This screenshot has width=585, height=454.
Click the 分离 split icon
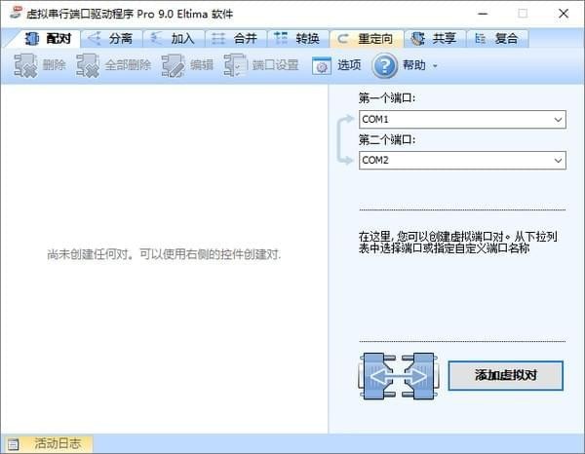[95, 38]
